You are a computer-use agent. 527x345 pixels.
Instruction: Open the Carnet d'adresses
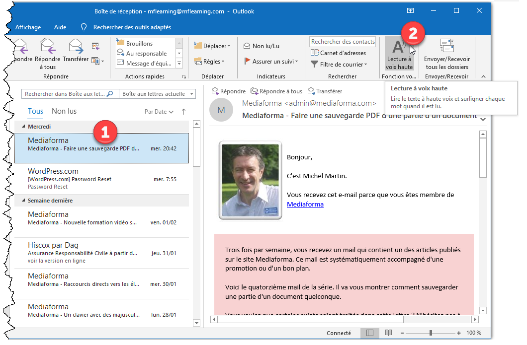(338, 53)
